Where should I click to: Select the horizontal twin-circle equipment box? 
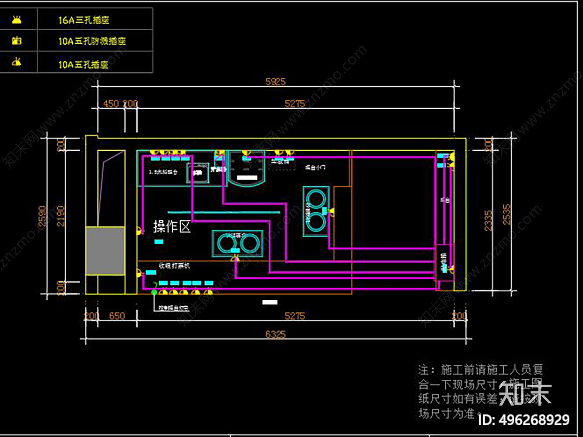coord(237,243)
